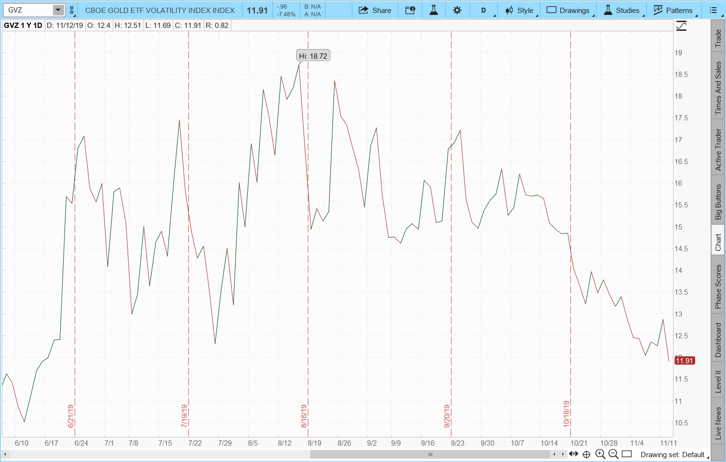Click the small right arrow beside scrollbar end
726x462 pixels.
(x=563, y=454)
